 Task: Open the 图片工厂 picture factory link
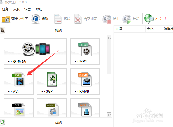tap(161, 19)
